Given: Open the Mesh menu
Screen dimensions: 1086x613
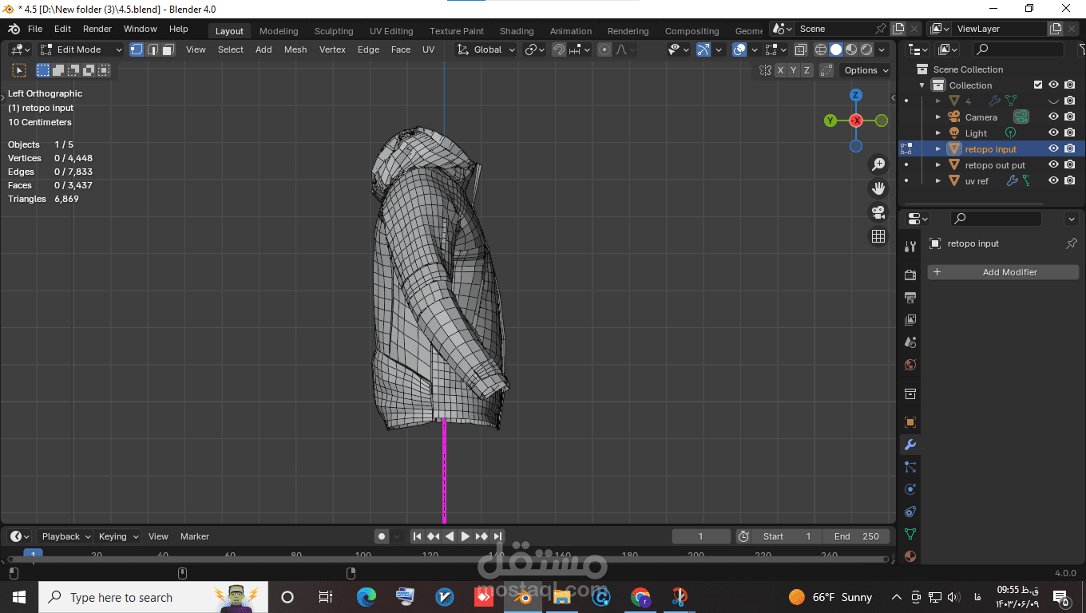Looking at the screenshot, I should (x=295, y=49).
